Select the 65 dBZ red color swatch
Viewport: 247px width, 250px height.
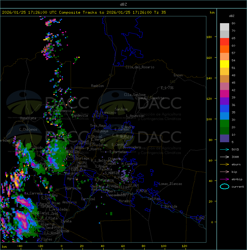point(224,42)
